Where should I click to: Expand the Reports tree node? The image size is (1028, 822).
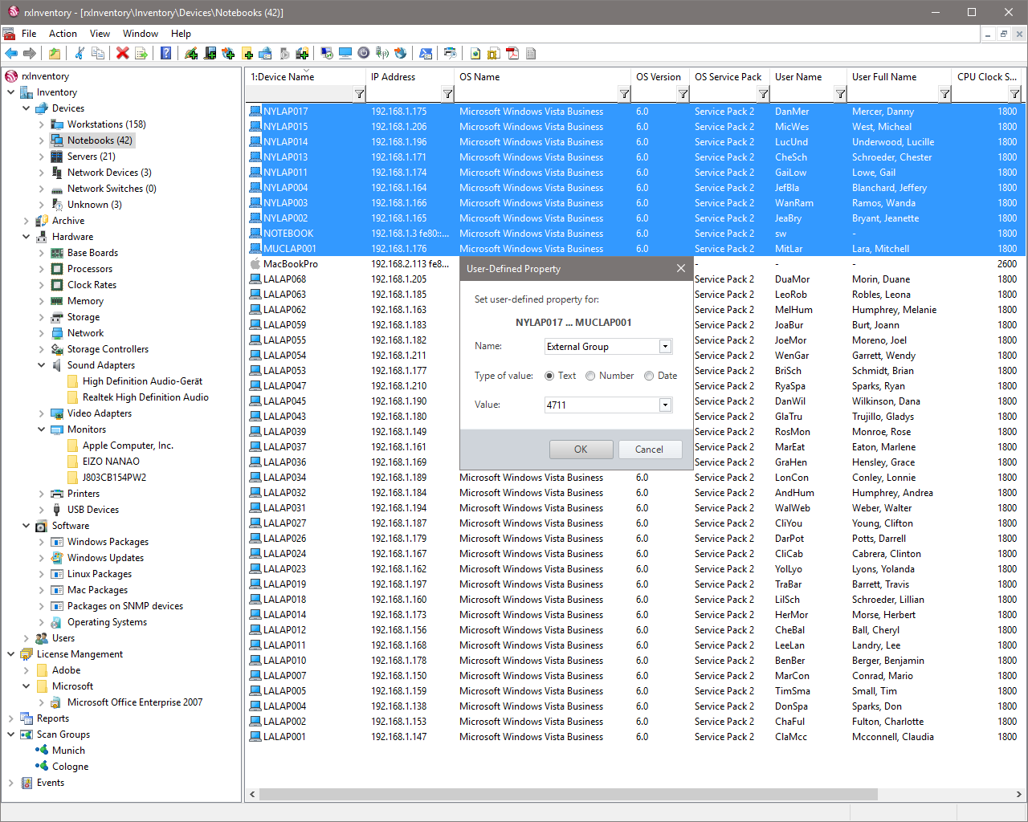pos(11,718)
